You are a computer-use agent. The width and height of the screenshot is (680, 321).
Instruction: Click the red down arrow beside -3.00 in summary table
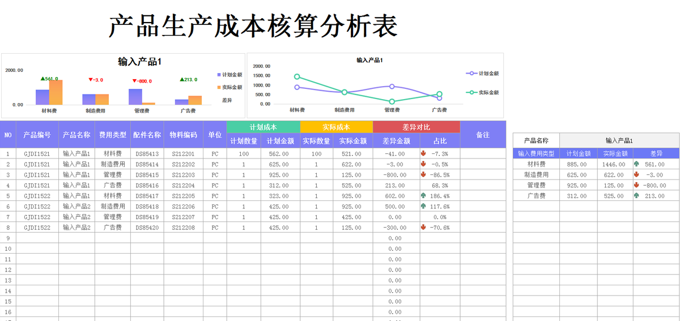(636, 174)
